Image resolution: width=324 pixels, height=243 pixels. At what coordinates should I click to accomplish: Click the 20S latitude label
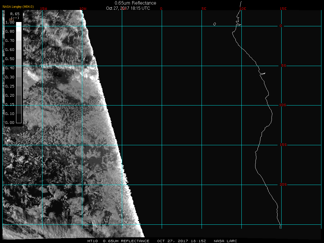[283, 184]
